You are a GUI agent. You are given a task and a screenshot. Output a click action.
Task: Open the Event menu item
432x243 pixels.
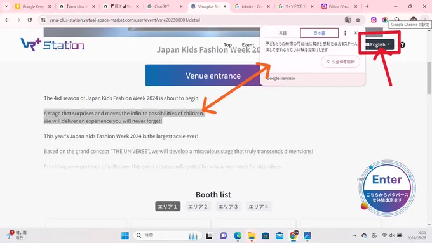tap(248, 45)
